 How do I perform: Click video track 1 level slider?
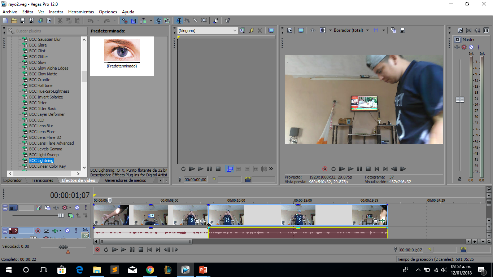point(61,215)
